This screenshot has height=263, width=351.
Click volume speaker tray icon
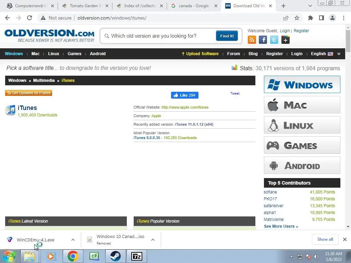tap(316, 256)
